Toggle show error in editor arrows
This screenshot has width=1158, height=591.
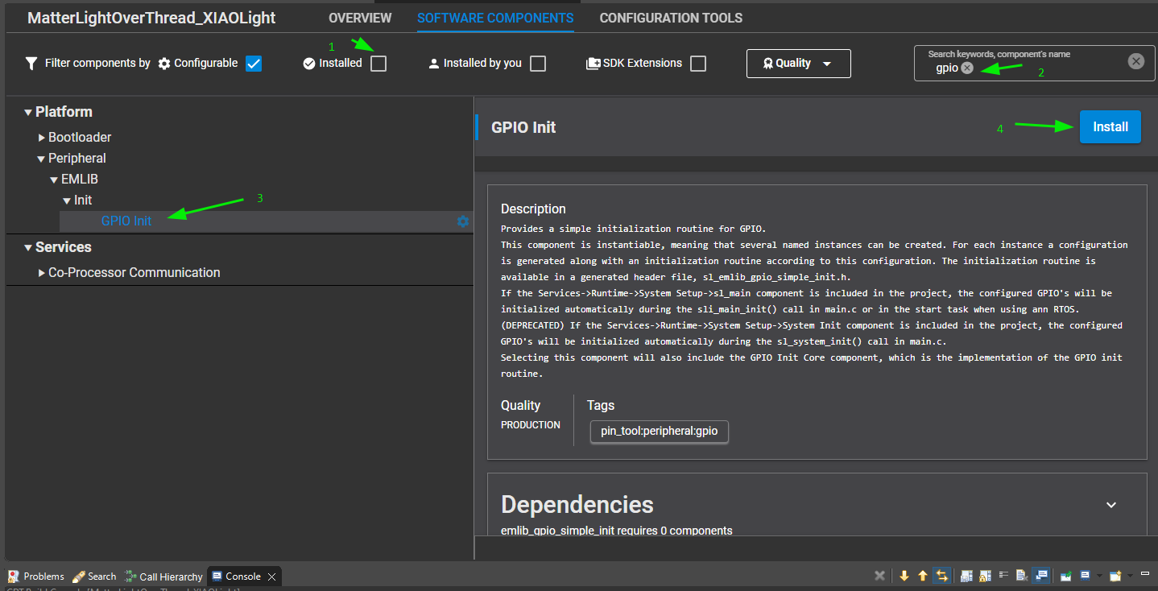(x=941, y=576)
